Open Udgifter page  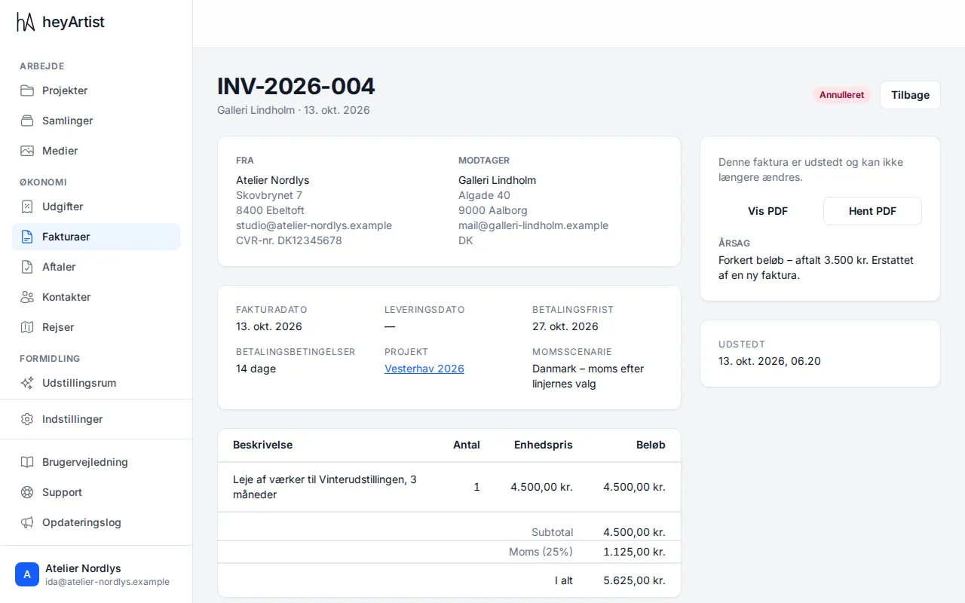pyautogui.click(x=96, y=207)
